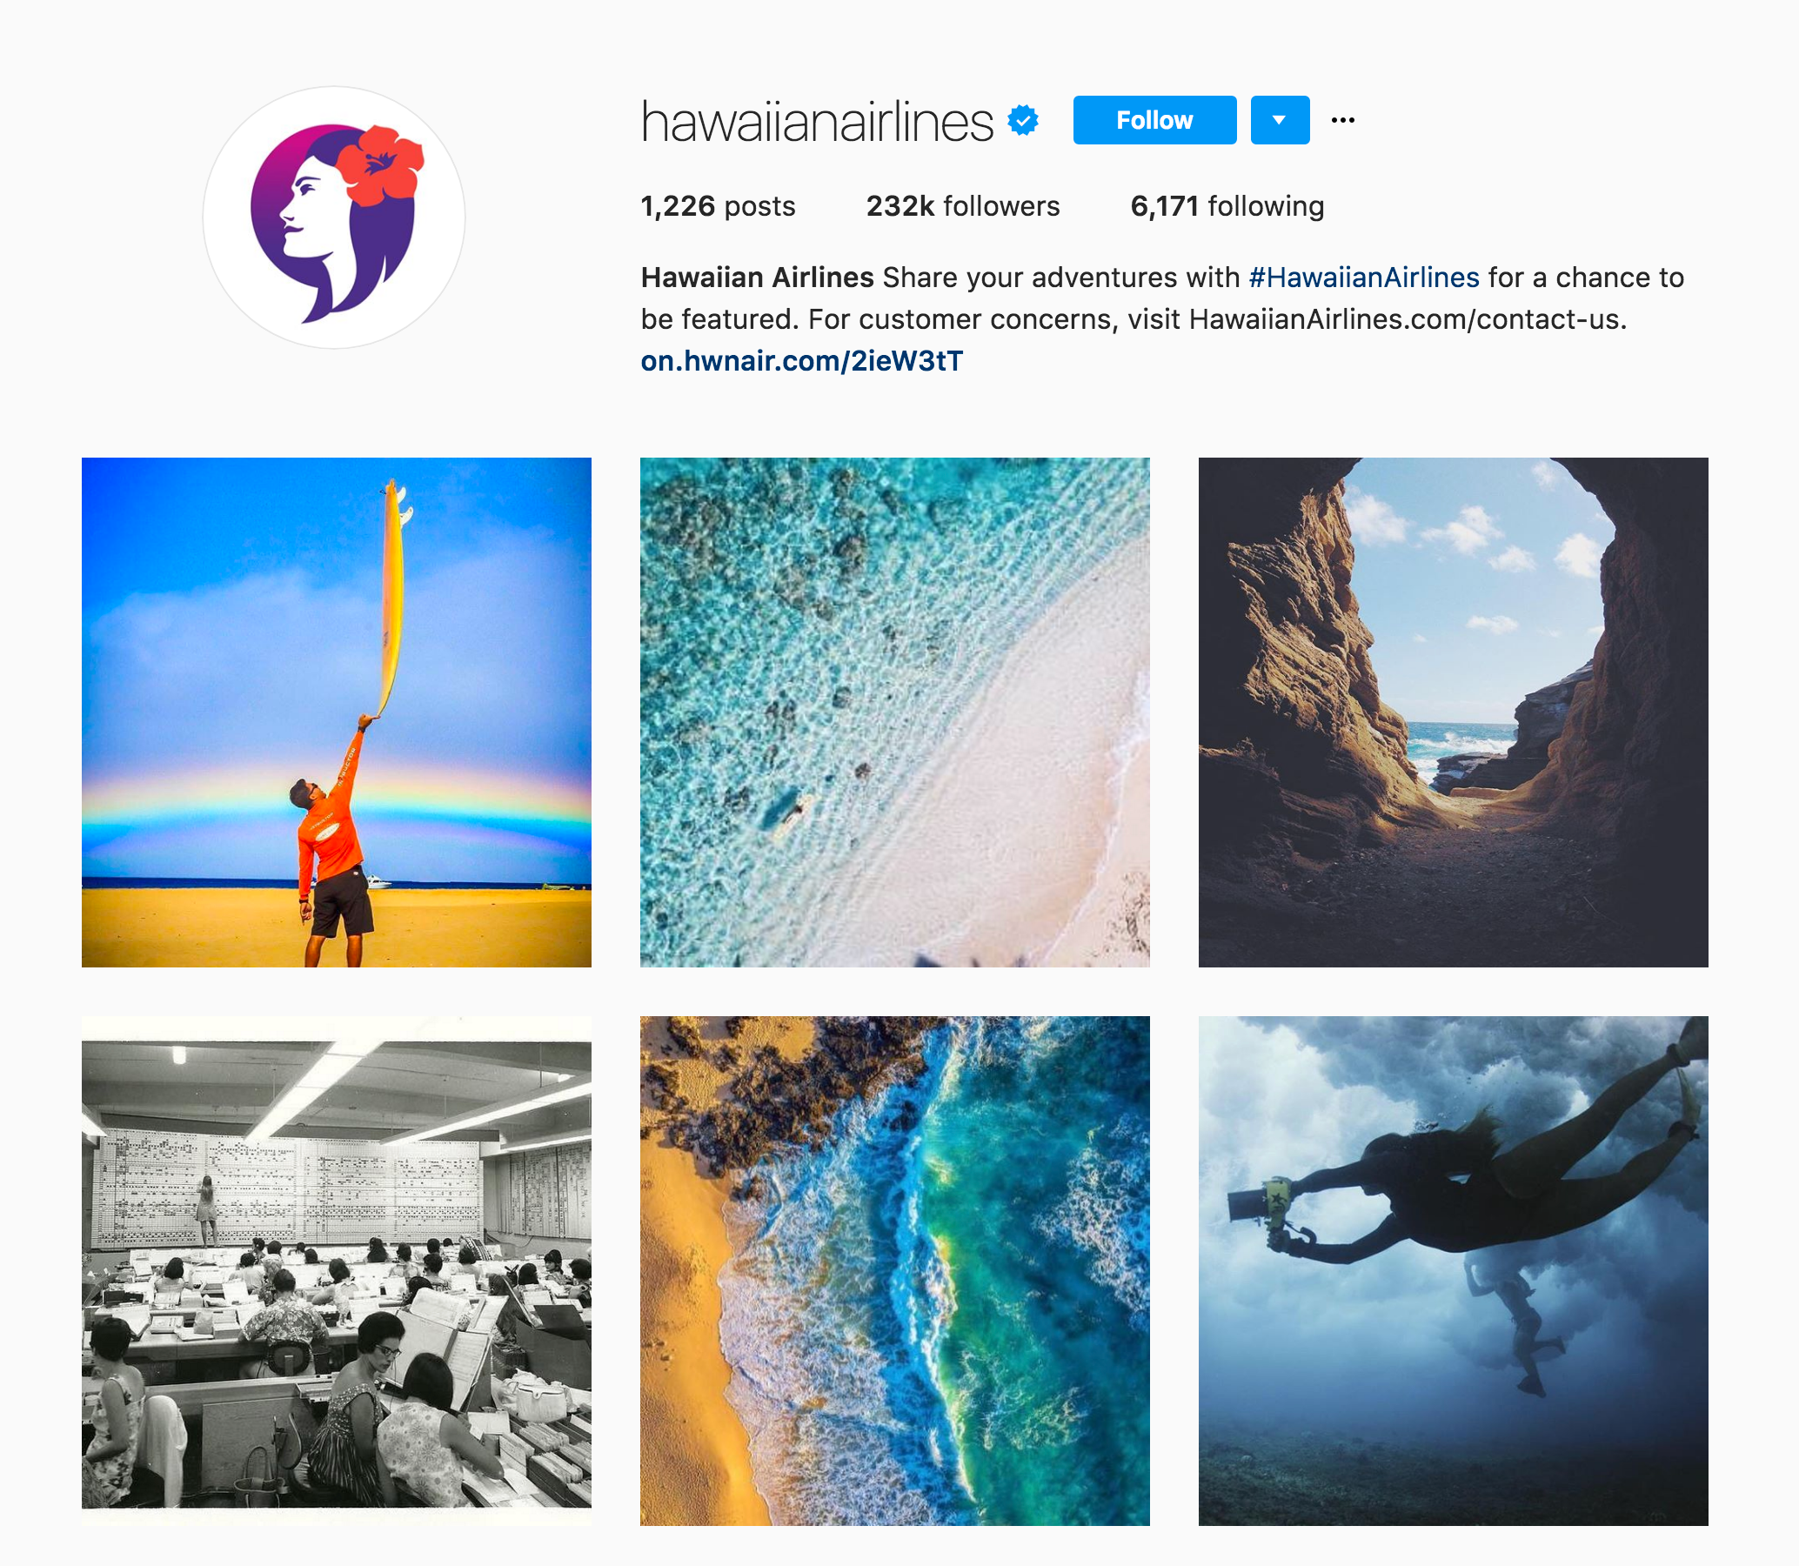Open the three-dot options menu
The width and height of the screenshot is (1799, 1566).
(x=1343, y=120)
